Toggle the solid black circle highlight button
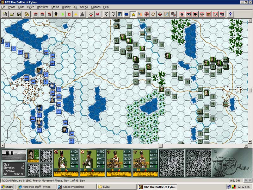Screen dimensions: 253x190 coord(195,14)
